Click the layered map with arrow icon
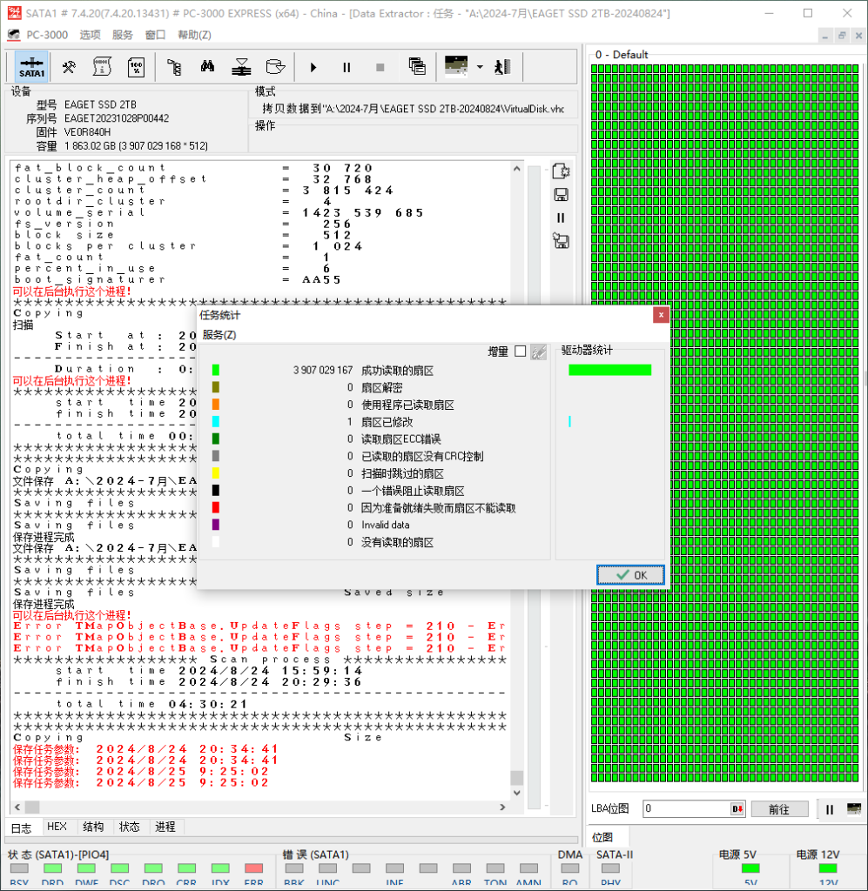The width and height of the screenshot is (868, 891). point(241,67)
